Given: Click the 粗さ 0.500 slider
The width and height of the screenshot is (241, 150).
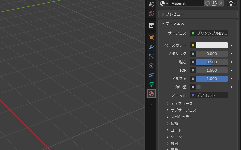Looking at the screenshot, I should pos(212,62).
